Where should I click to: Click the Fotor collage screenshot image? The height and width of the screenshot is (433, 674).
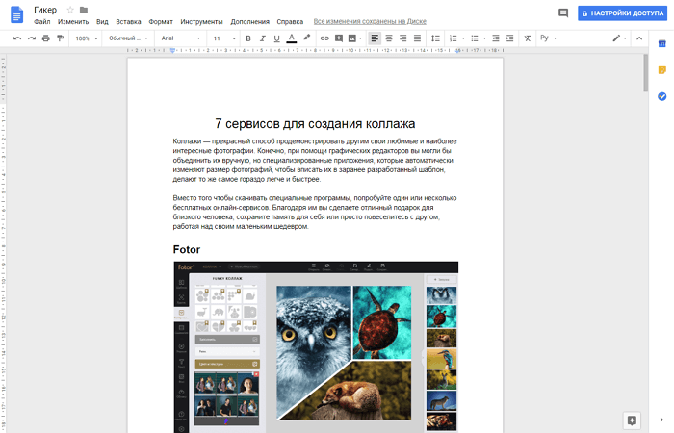click(x=315, y=346)
